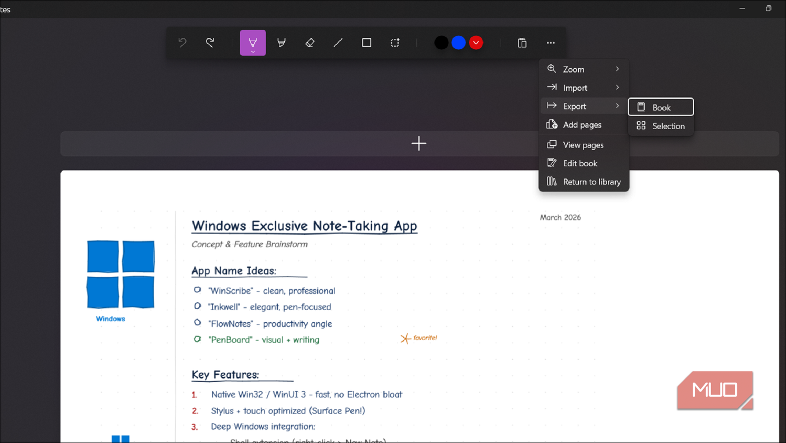The image size is (786, 443).
Task: Click the Zoom submenu chevron arrow
Action: [x=618, y=69]
